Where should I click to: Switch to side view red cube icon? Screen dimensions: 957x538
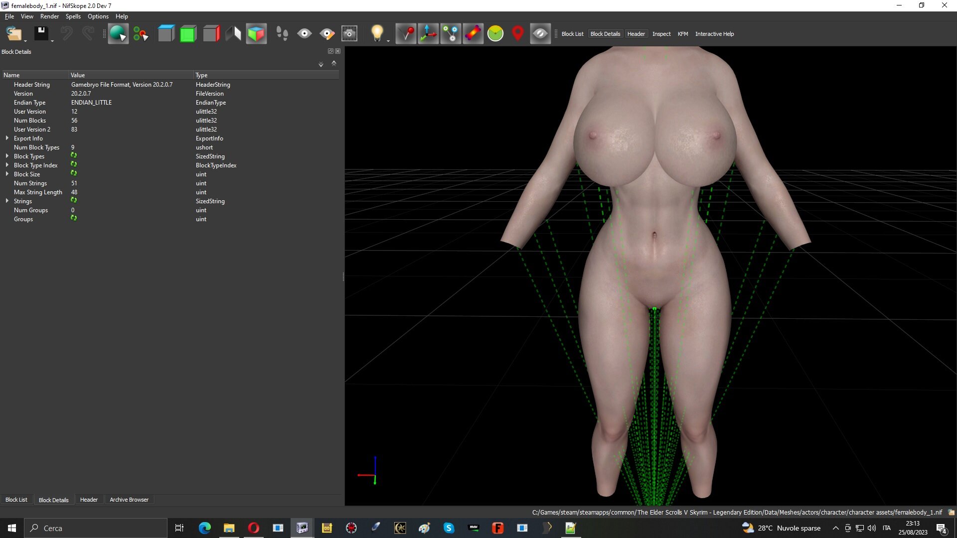211,34
